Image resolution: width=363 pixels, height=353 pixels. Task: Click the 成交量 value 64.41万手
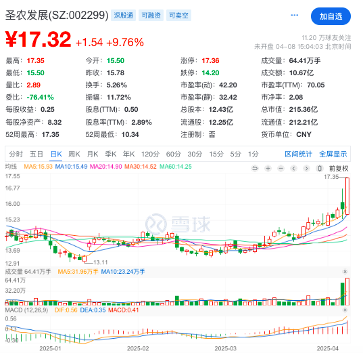pos(305,61)
